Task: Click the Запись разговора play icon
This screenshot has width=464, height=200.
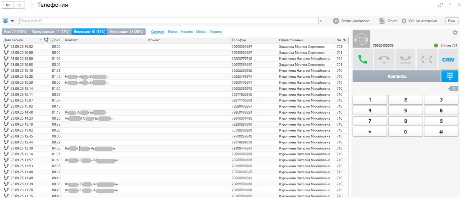Action: tap(336, 21)
